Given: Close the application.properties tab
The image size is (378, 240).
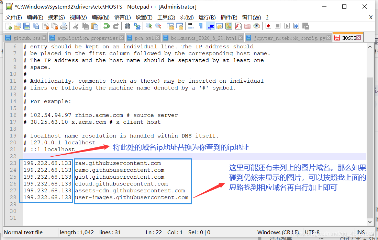Looking at the screenshot, I should pyautogui.click(x=121, y=38).
